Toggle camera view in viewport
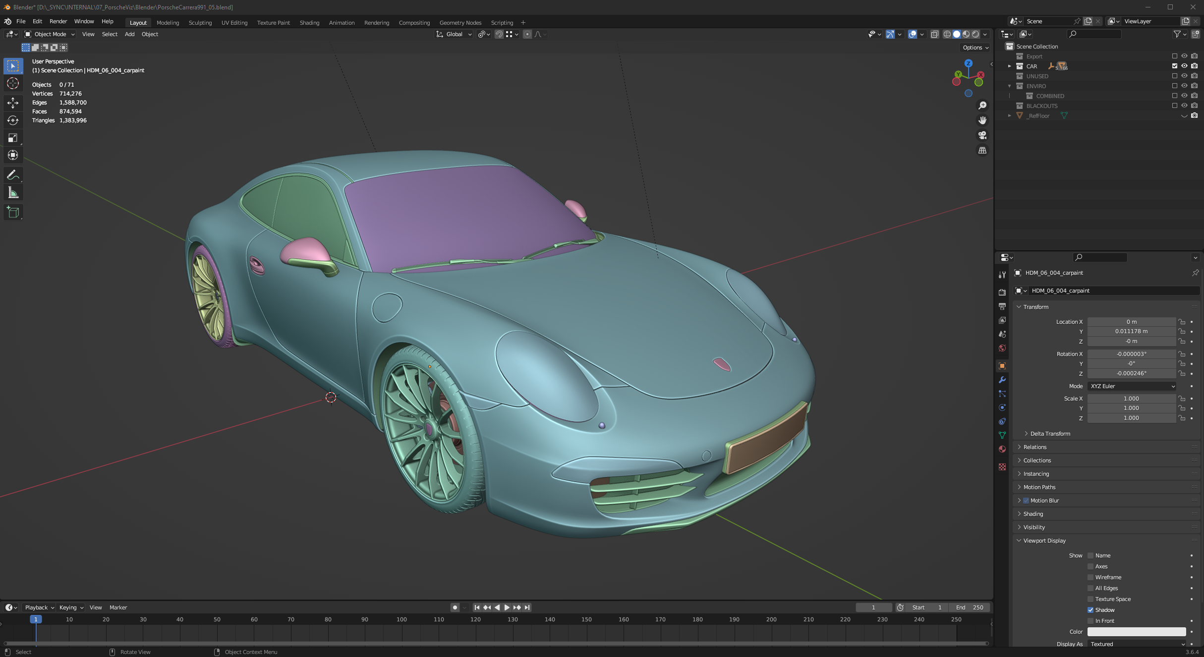This screenshot has width=1204, height=657. tap(982, 135)
